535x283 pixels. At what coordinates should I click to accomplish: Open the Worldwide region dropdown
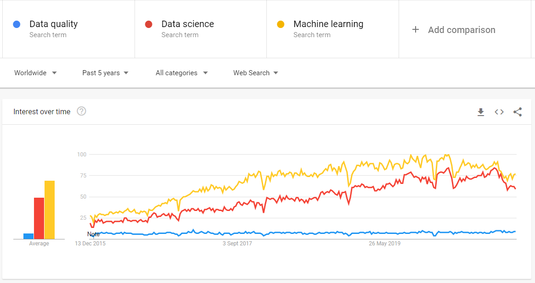click(35, 73)
